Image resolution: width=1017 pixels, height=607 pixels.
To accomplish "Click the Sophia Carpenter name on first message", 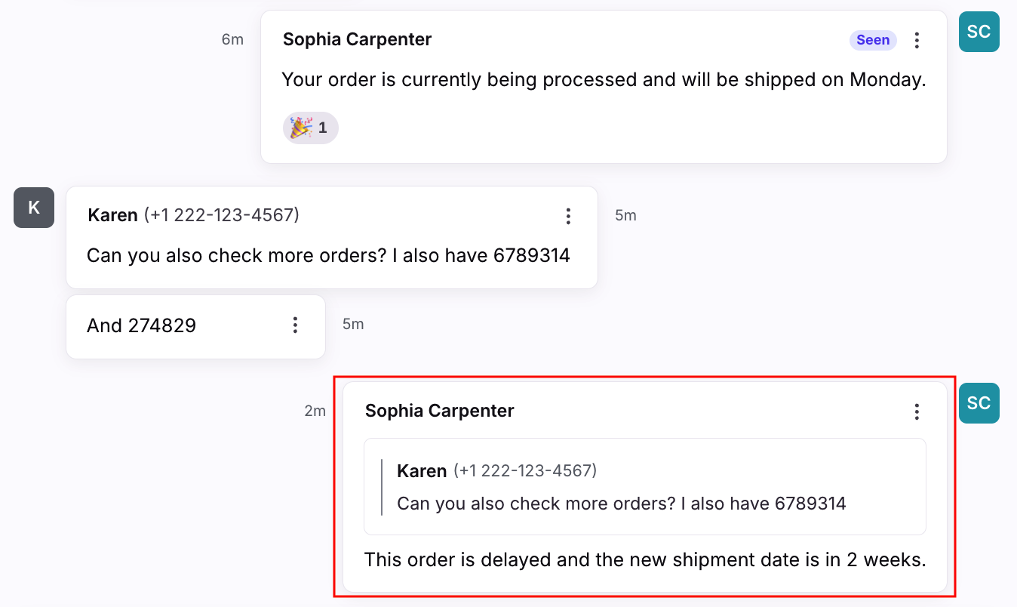I will [x=357, y=39].
